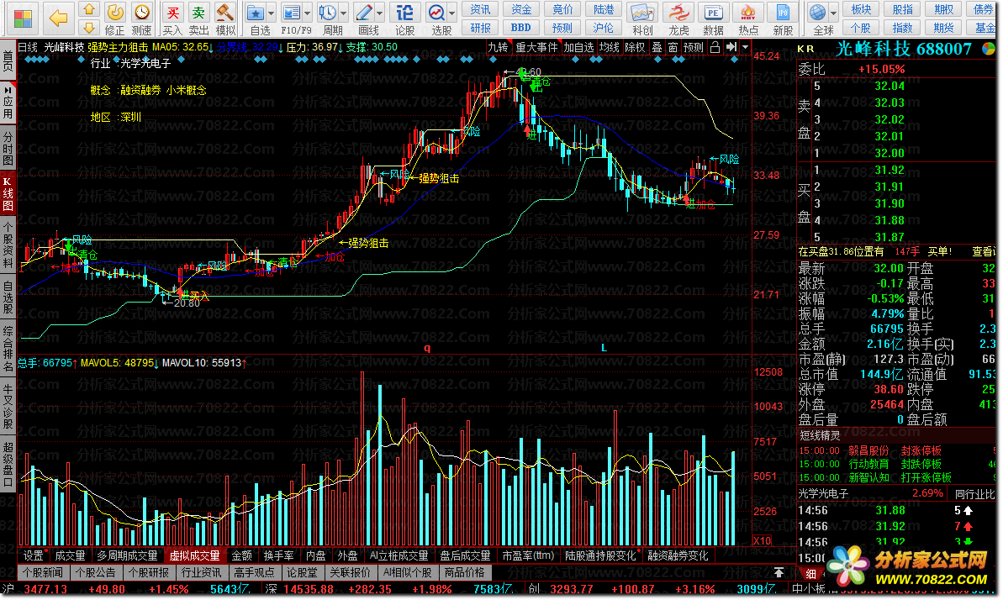Open the 龙虎 dragon icon
The width and height of the screenshot is (1003, 600).
coord(678,12)
